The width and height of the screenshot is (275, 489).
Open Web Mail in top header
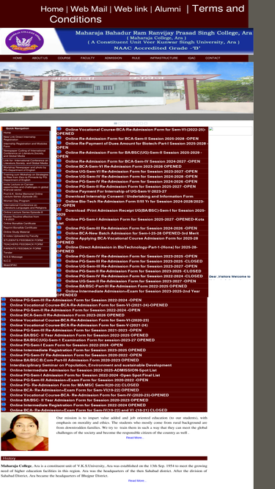[x=89, y=9]
